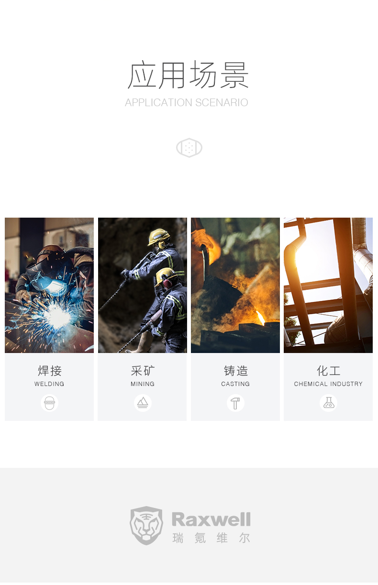
Task: Open the molten metal casting photo
Action: [x=235, y=285]
